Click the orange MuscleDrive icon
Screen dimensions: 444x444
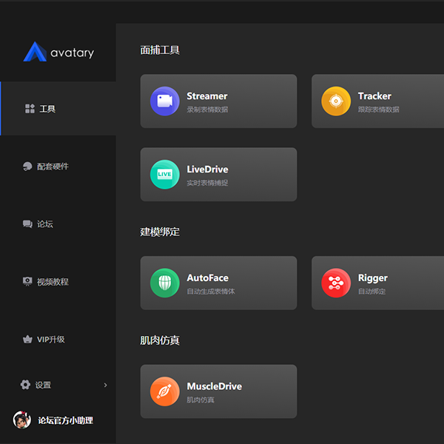(164, 391)
